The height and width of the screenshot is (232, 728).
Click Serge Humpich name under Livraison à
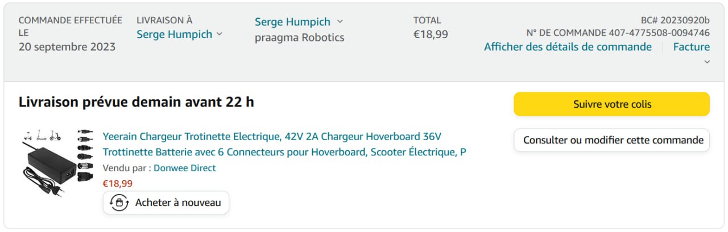point(174,34)
